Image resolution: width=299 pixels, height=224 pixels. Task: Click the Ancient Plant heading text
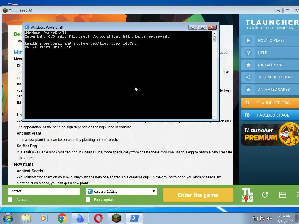[x=29, y=133]
